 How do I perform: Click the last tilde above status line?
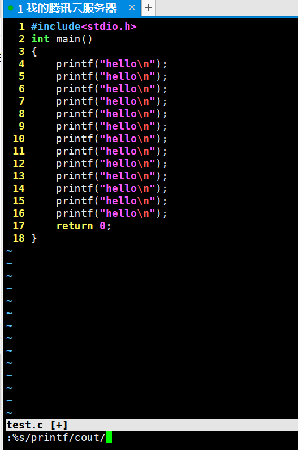tap(10, 413)
